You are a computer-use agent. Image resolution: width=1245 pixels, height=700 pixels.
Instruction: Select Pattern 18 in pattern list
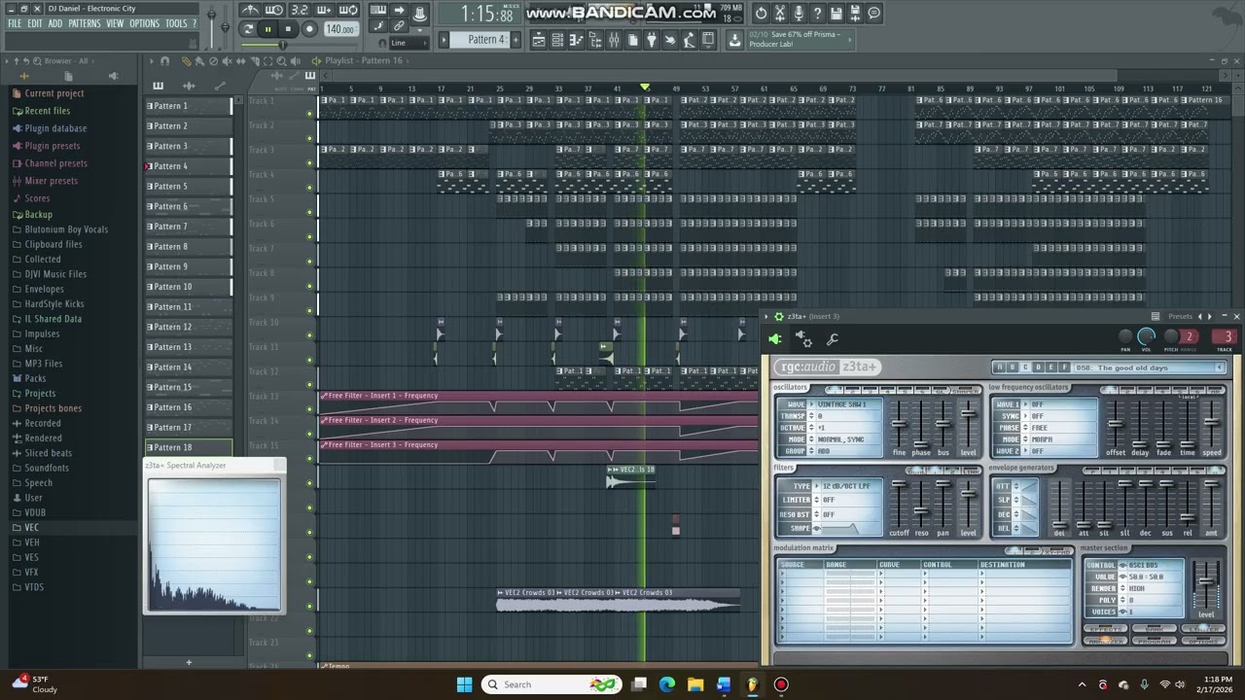coord(189,447)
